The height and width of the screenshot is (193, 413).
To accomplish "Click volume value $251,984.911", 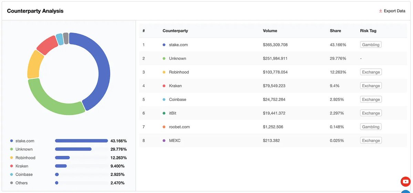I will coord(275,59).
